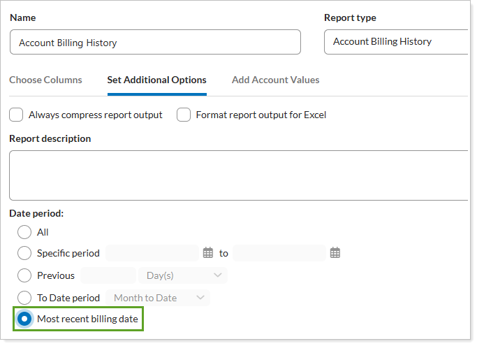Open the Month to Date dropdown
This screenshot has width=477, height=346.
point(158,298)
